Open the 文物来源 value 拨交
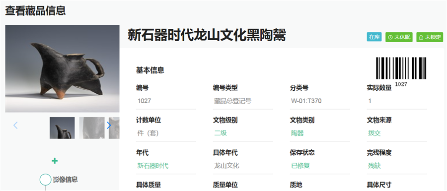The width and height of the screenshot is (447, 191). click(x=374, y=133)
